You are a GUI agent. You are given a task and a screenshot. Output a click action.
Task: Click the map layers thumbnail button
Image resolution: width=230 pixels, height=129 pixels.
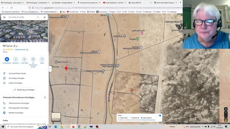click(56, 117)
